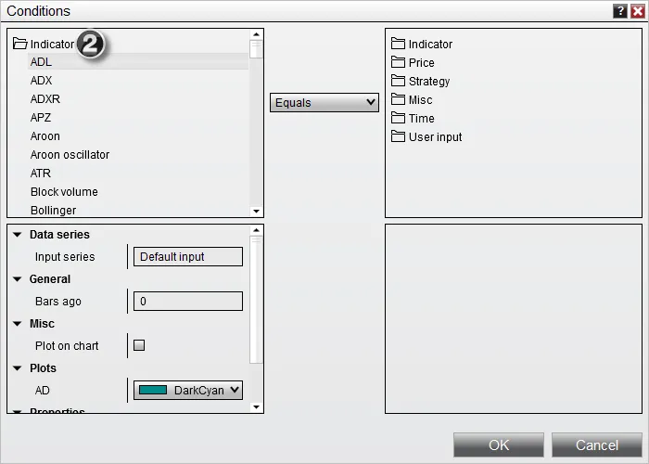Open the Time folder icon
Screen dimensions: 649x464
[398, 118]
